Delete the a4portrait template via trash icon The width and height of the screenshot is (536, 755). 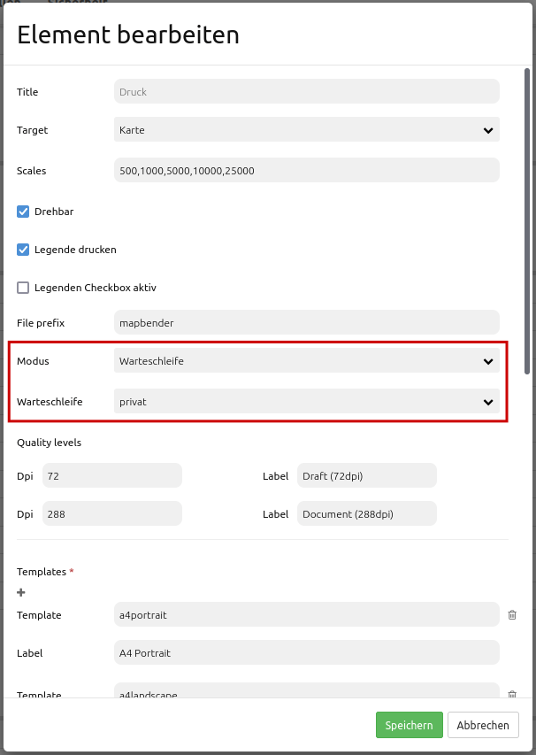point(512,614)
